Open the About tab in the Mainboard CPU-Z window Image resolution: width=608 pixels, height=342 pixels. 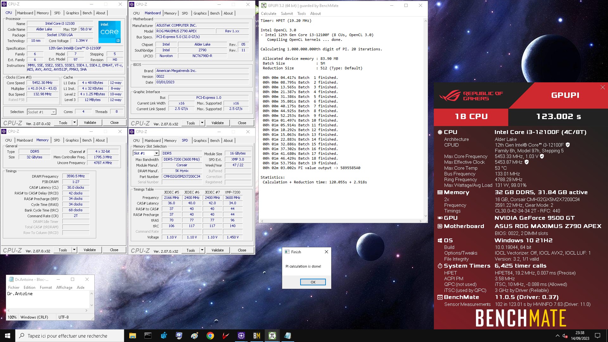[228, 13]
